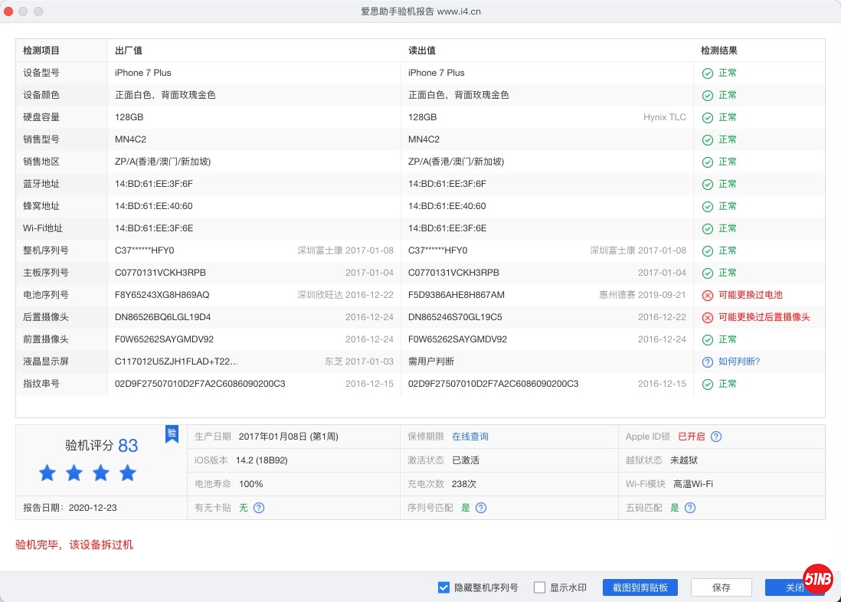Viewport: 841px width, 602px height.
Task: Click the green check icon for 指纹串号
Action: pos(708,384)
